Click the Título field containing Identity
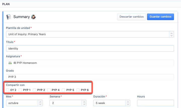Image resolution: width=181 pixels, height=108 pixels. (90, 48)
